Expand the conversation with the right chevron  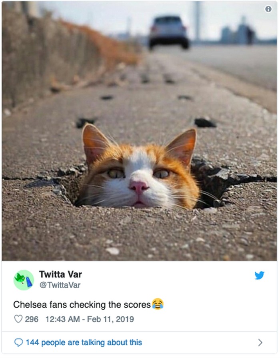(x=260, y=342)
